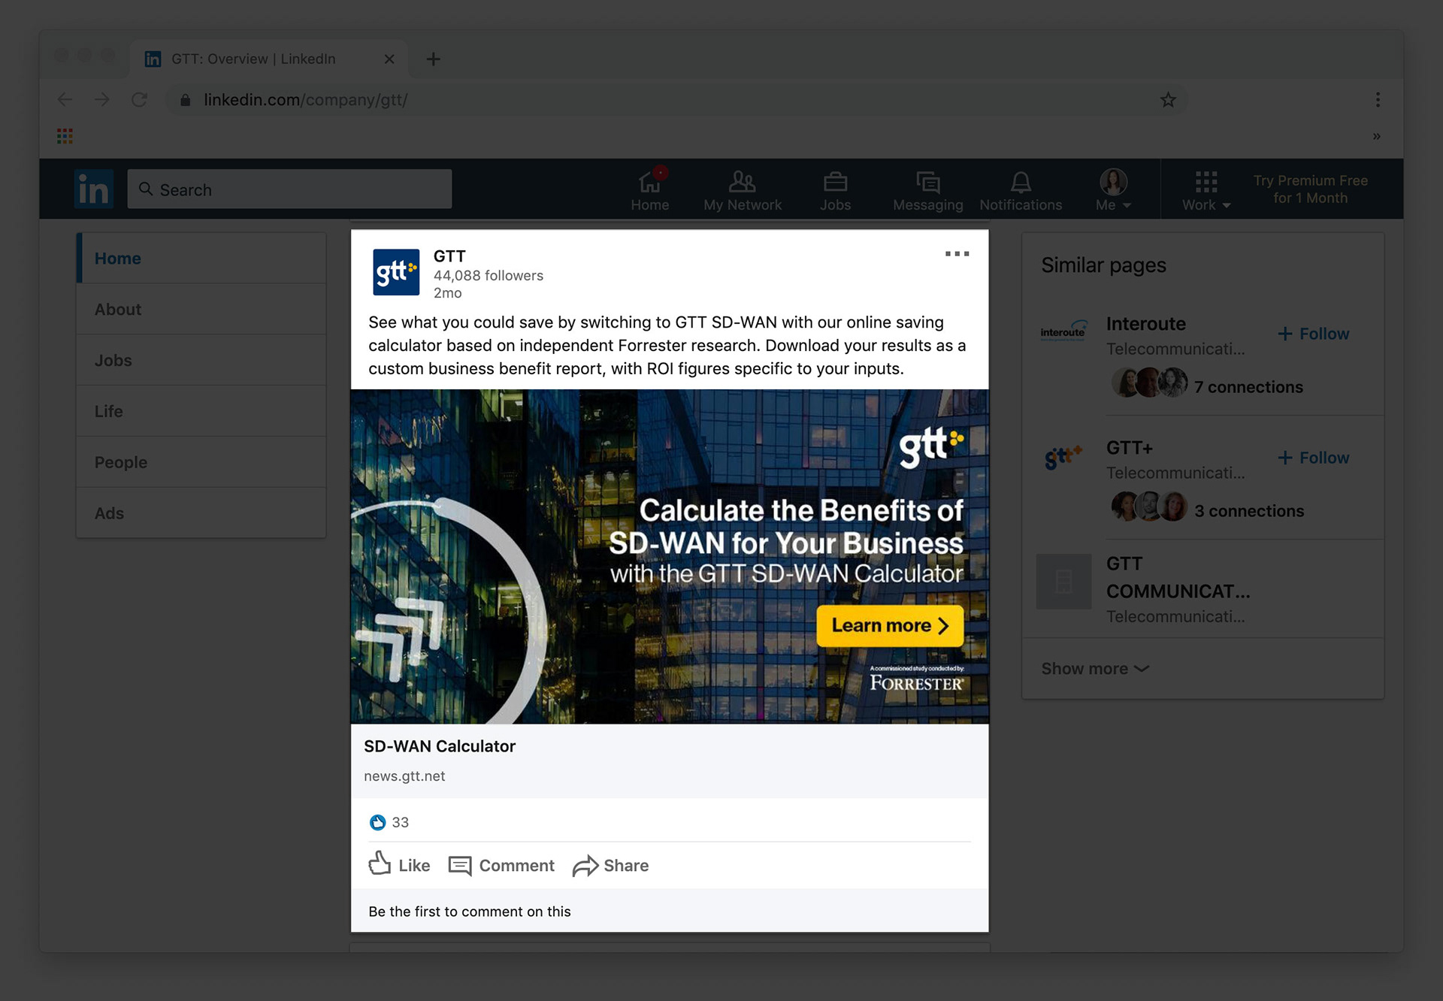
Task: Select the About tab in left sidebar
Action: tap(201, 310)
